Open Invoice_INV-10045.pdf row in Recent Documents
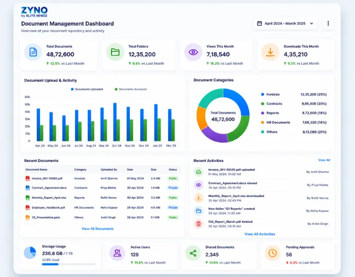 102,178
